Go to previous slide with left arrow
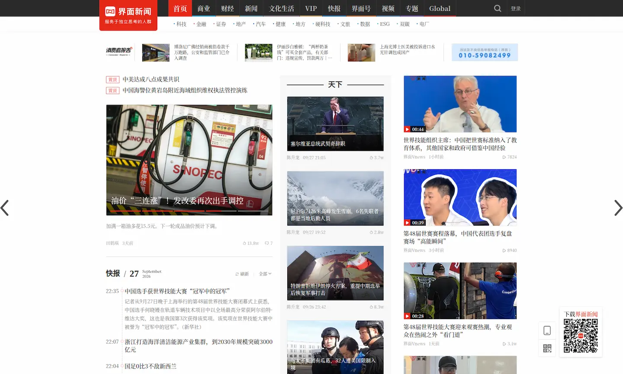Image resolution: width=623 pixels, height=374 pixels. pyautogui.click(x=5, y=208)
